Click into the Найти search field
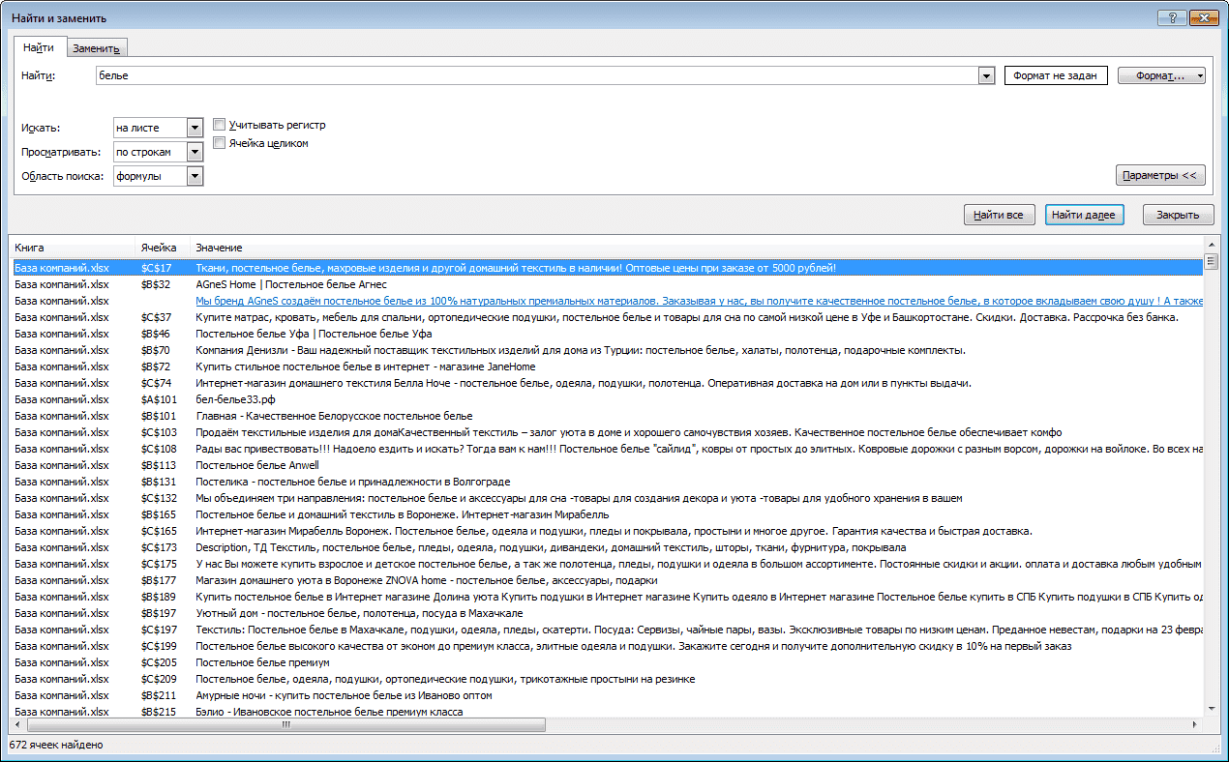 [x=537, y=75]
